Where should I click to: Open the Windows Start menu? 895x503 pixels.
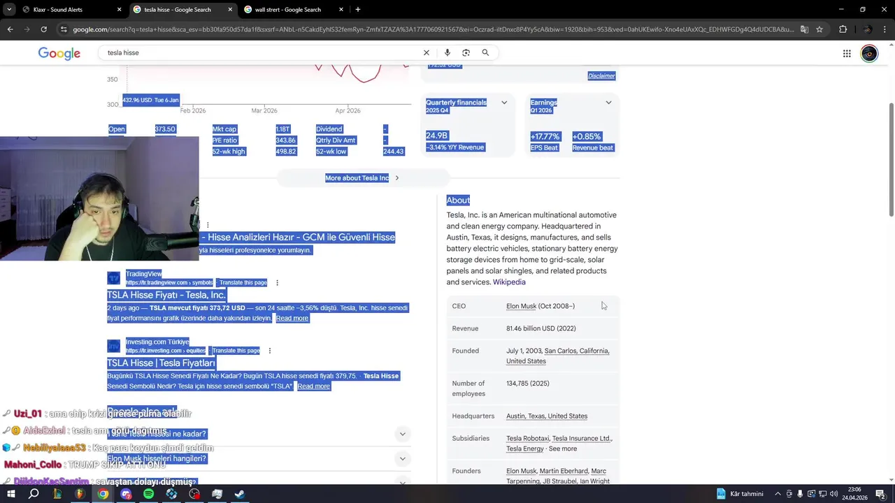[11, 494]
